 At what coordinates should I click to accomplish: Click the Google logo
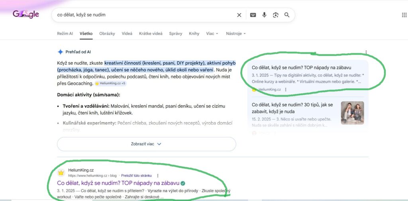coord(26,14)
